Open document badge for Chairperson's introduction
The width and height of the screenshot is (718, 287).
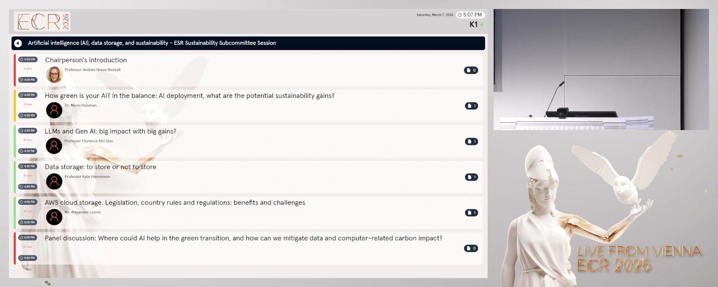(x=471, y=70)
